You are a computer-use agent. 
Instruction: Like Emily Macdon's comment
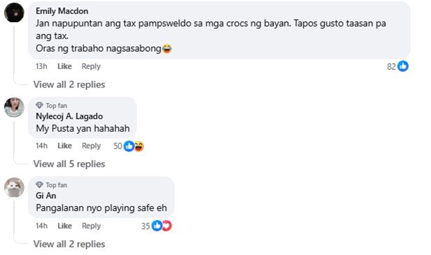[64, 66]
